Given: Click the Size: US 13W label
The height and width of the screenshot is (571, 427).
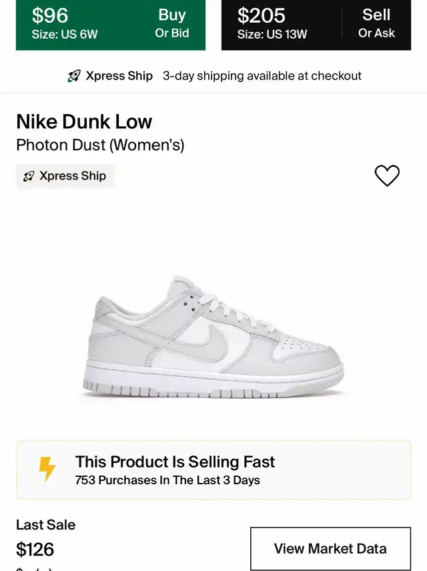Looking at the screenshot, I should tap(272, 34).
